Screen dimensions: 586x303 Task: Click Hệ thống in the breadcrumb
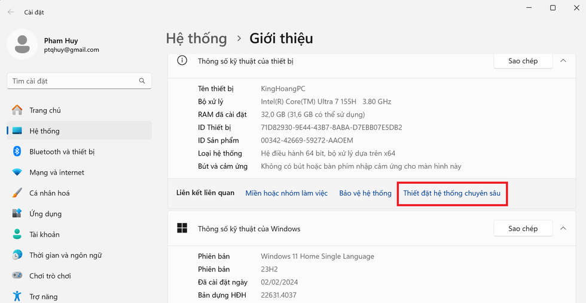click(x=196, y=39)
